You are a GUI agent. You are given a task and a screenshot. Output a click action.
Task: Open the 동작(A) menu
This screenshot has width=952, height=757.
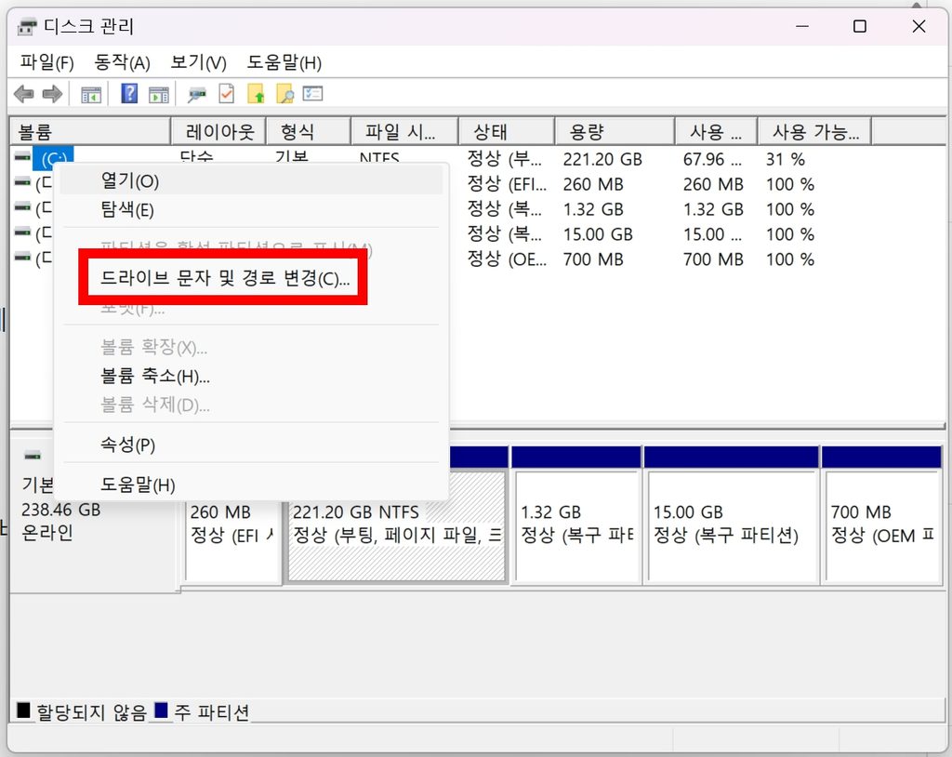tap(122, 62)
